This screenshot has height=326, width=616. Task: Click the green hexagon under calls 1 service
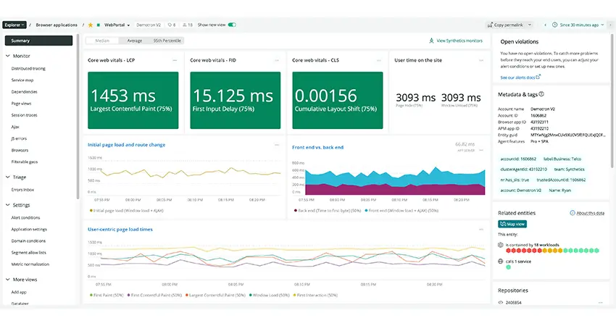tap(508, 267)
